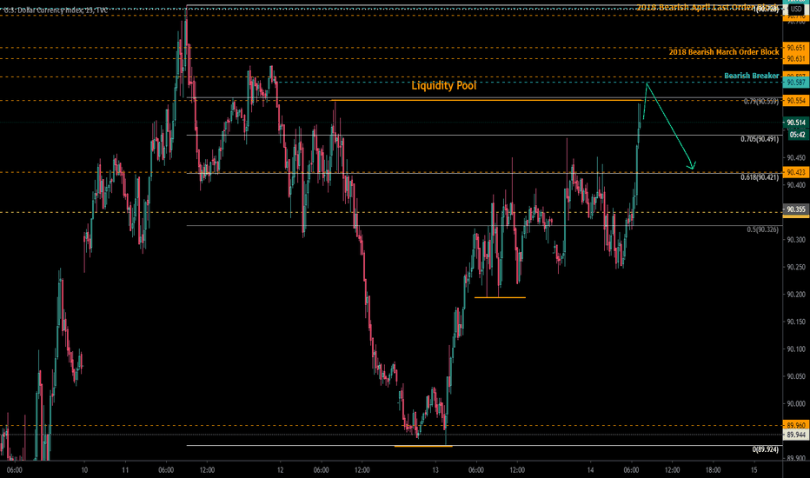Click the 90.554 orange price label
Image resolution: width=810 pixels, height=478 pixels.
(x=796, y=101)
